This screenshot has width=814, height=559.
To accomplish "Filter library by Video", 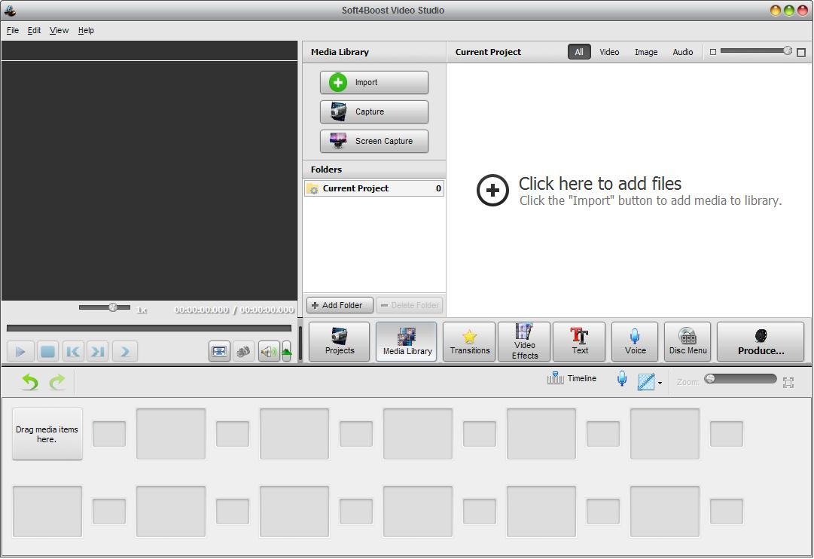I will pos(609,52).
